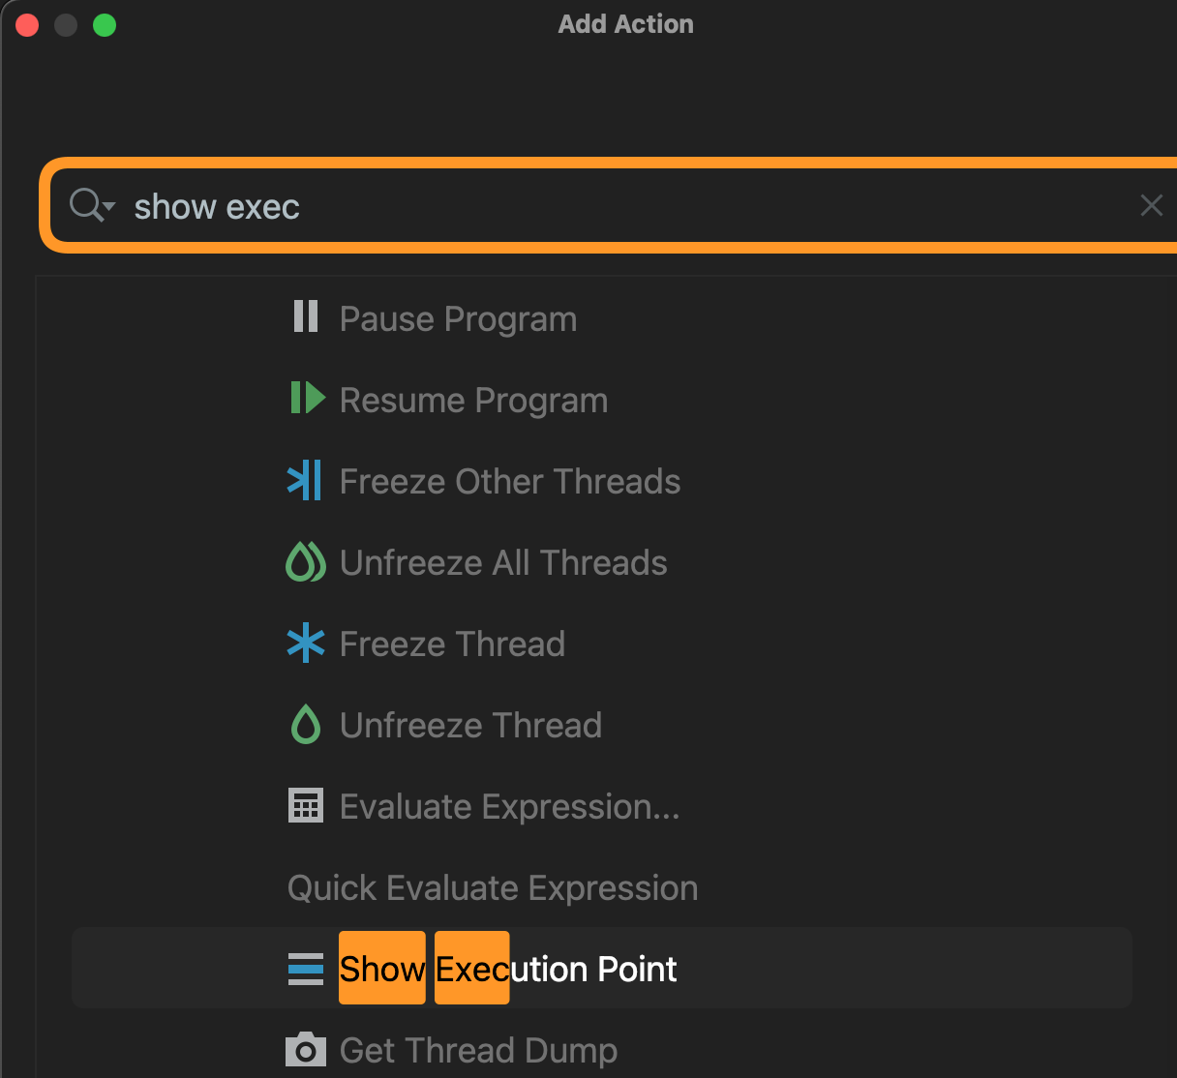This screenshot has height=1078, width=1177.
Task: Click the green Resume Program icon
Action: click(x=306, y=399)
